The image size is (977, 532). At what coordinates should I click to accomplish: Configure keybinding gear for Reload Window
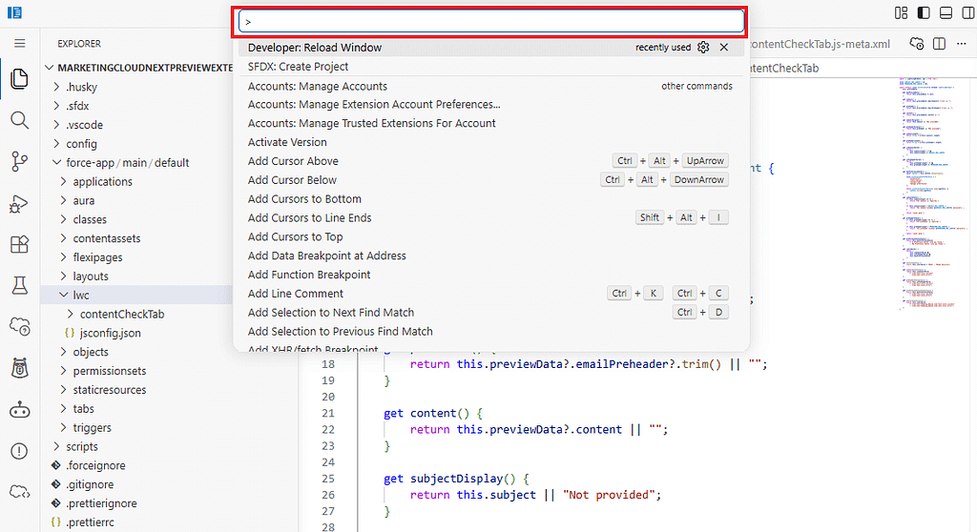coord(703,48)
